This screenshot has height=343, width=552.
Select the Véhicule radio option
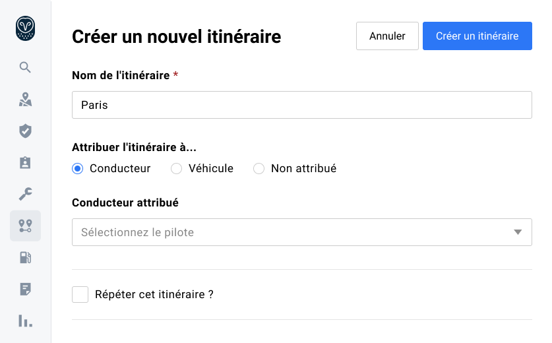click(176, 169)
